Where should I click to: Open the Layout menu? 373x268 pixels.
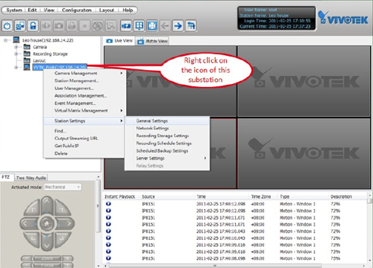click(107, 10)
